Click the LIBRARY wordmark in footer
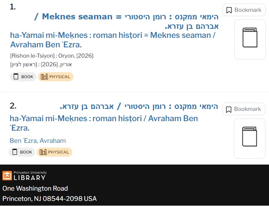 click(x=30, y=178)
